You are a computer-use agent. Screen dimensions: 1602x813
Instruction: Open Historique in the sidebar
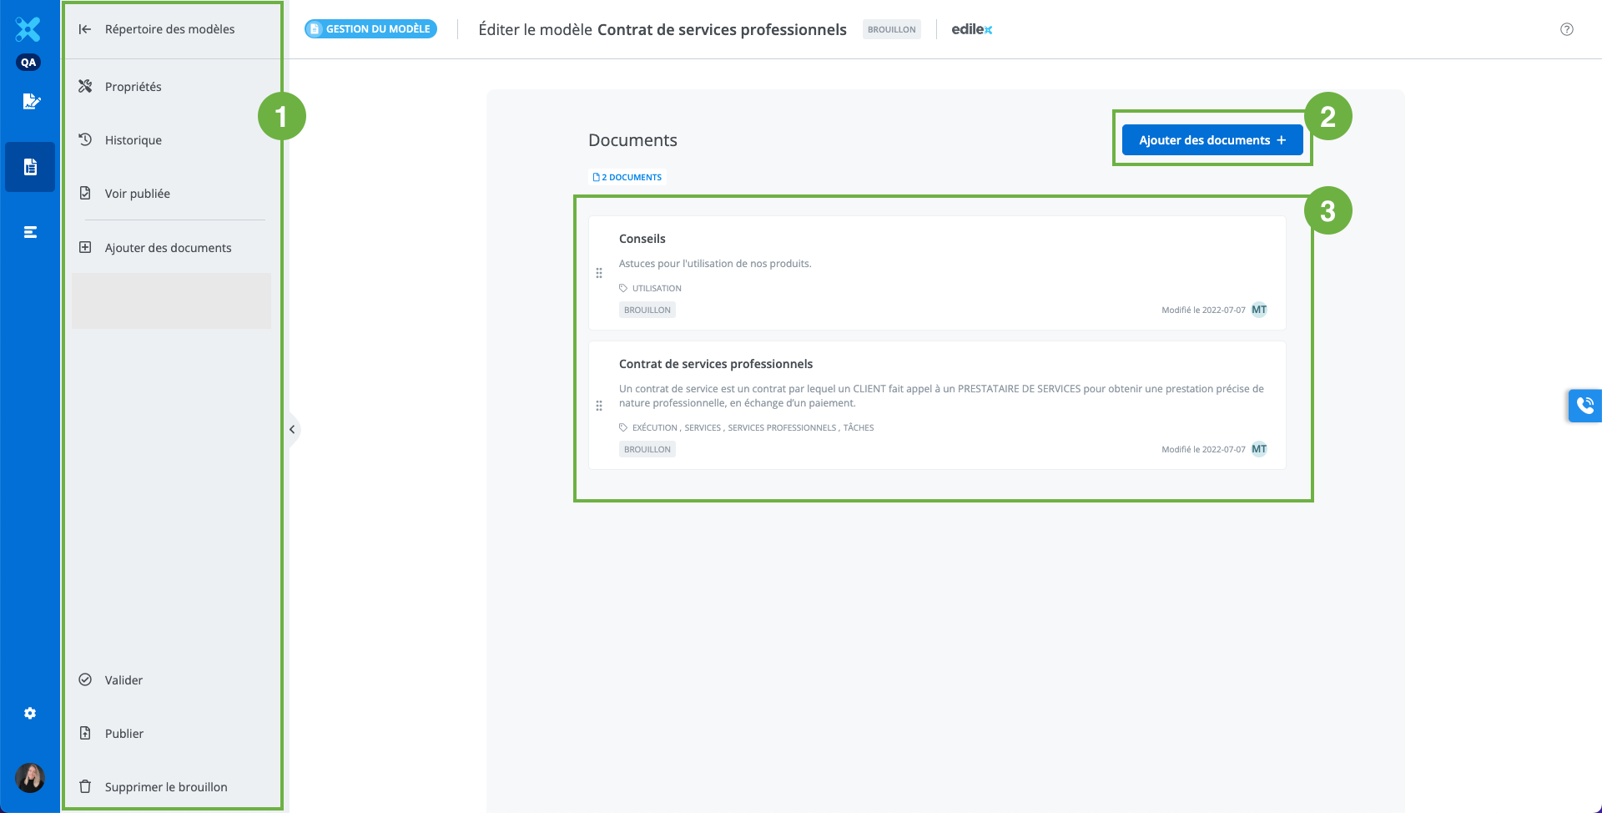click(133, 140)
